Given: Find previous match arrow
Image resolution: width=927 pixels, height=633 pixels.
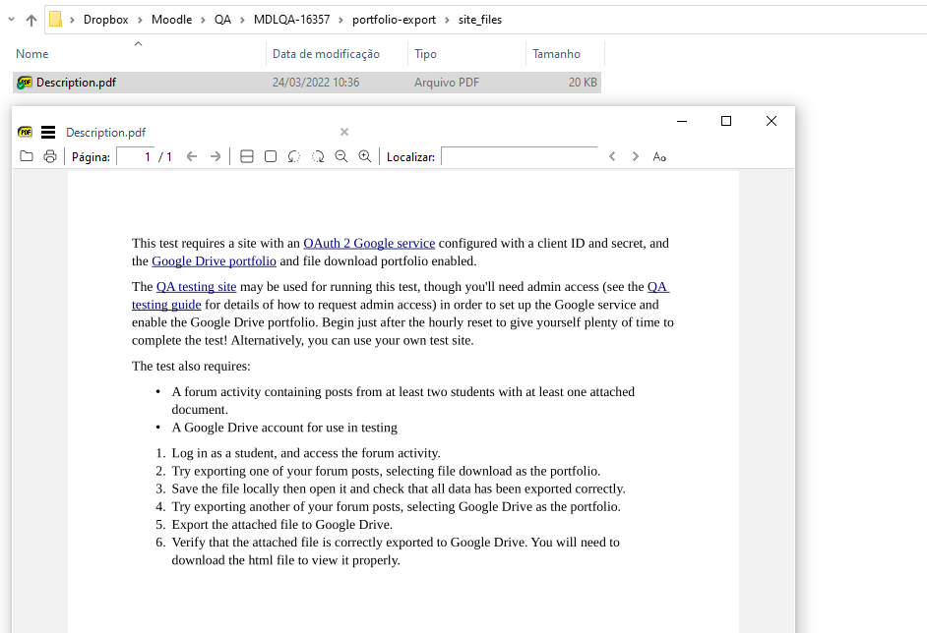Looking at the screenshot, I should coord(612,156).
